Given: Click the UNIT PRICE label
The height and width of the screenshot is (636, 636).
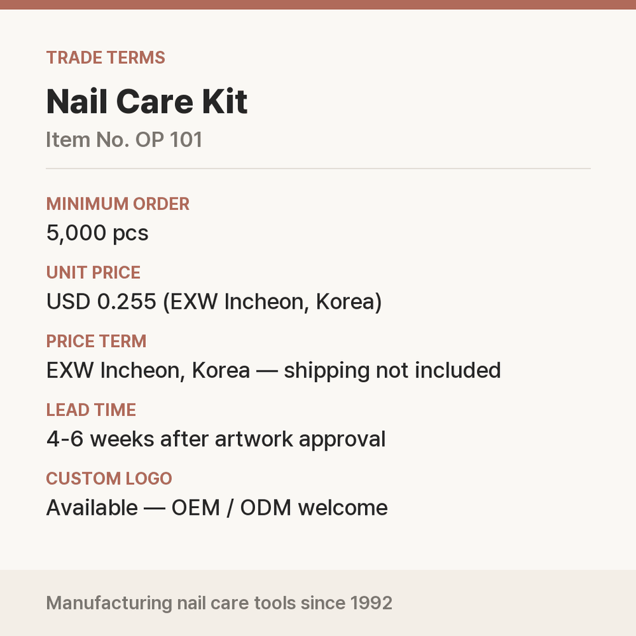Looking at the screenshot, I should click(93, 272).
